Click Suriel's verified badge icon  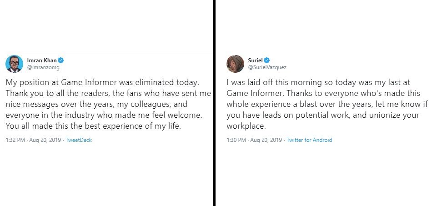266,60
